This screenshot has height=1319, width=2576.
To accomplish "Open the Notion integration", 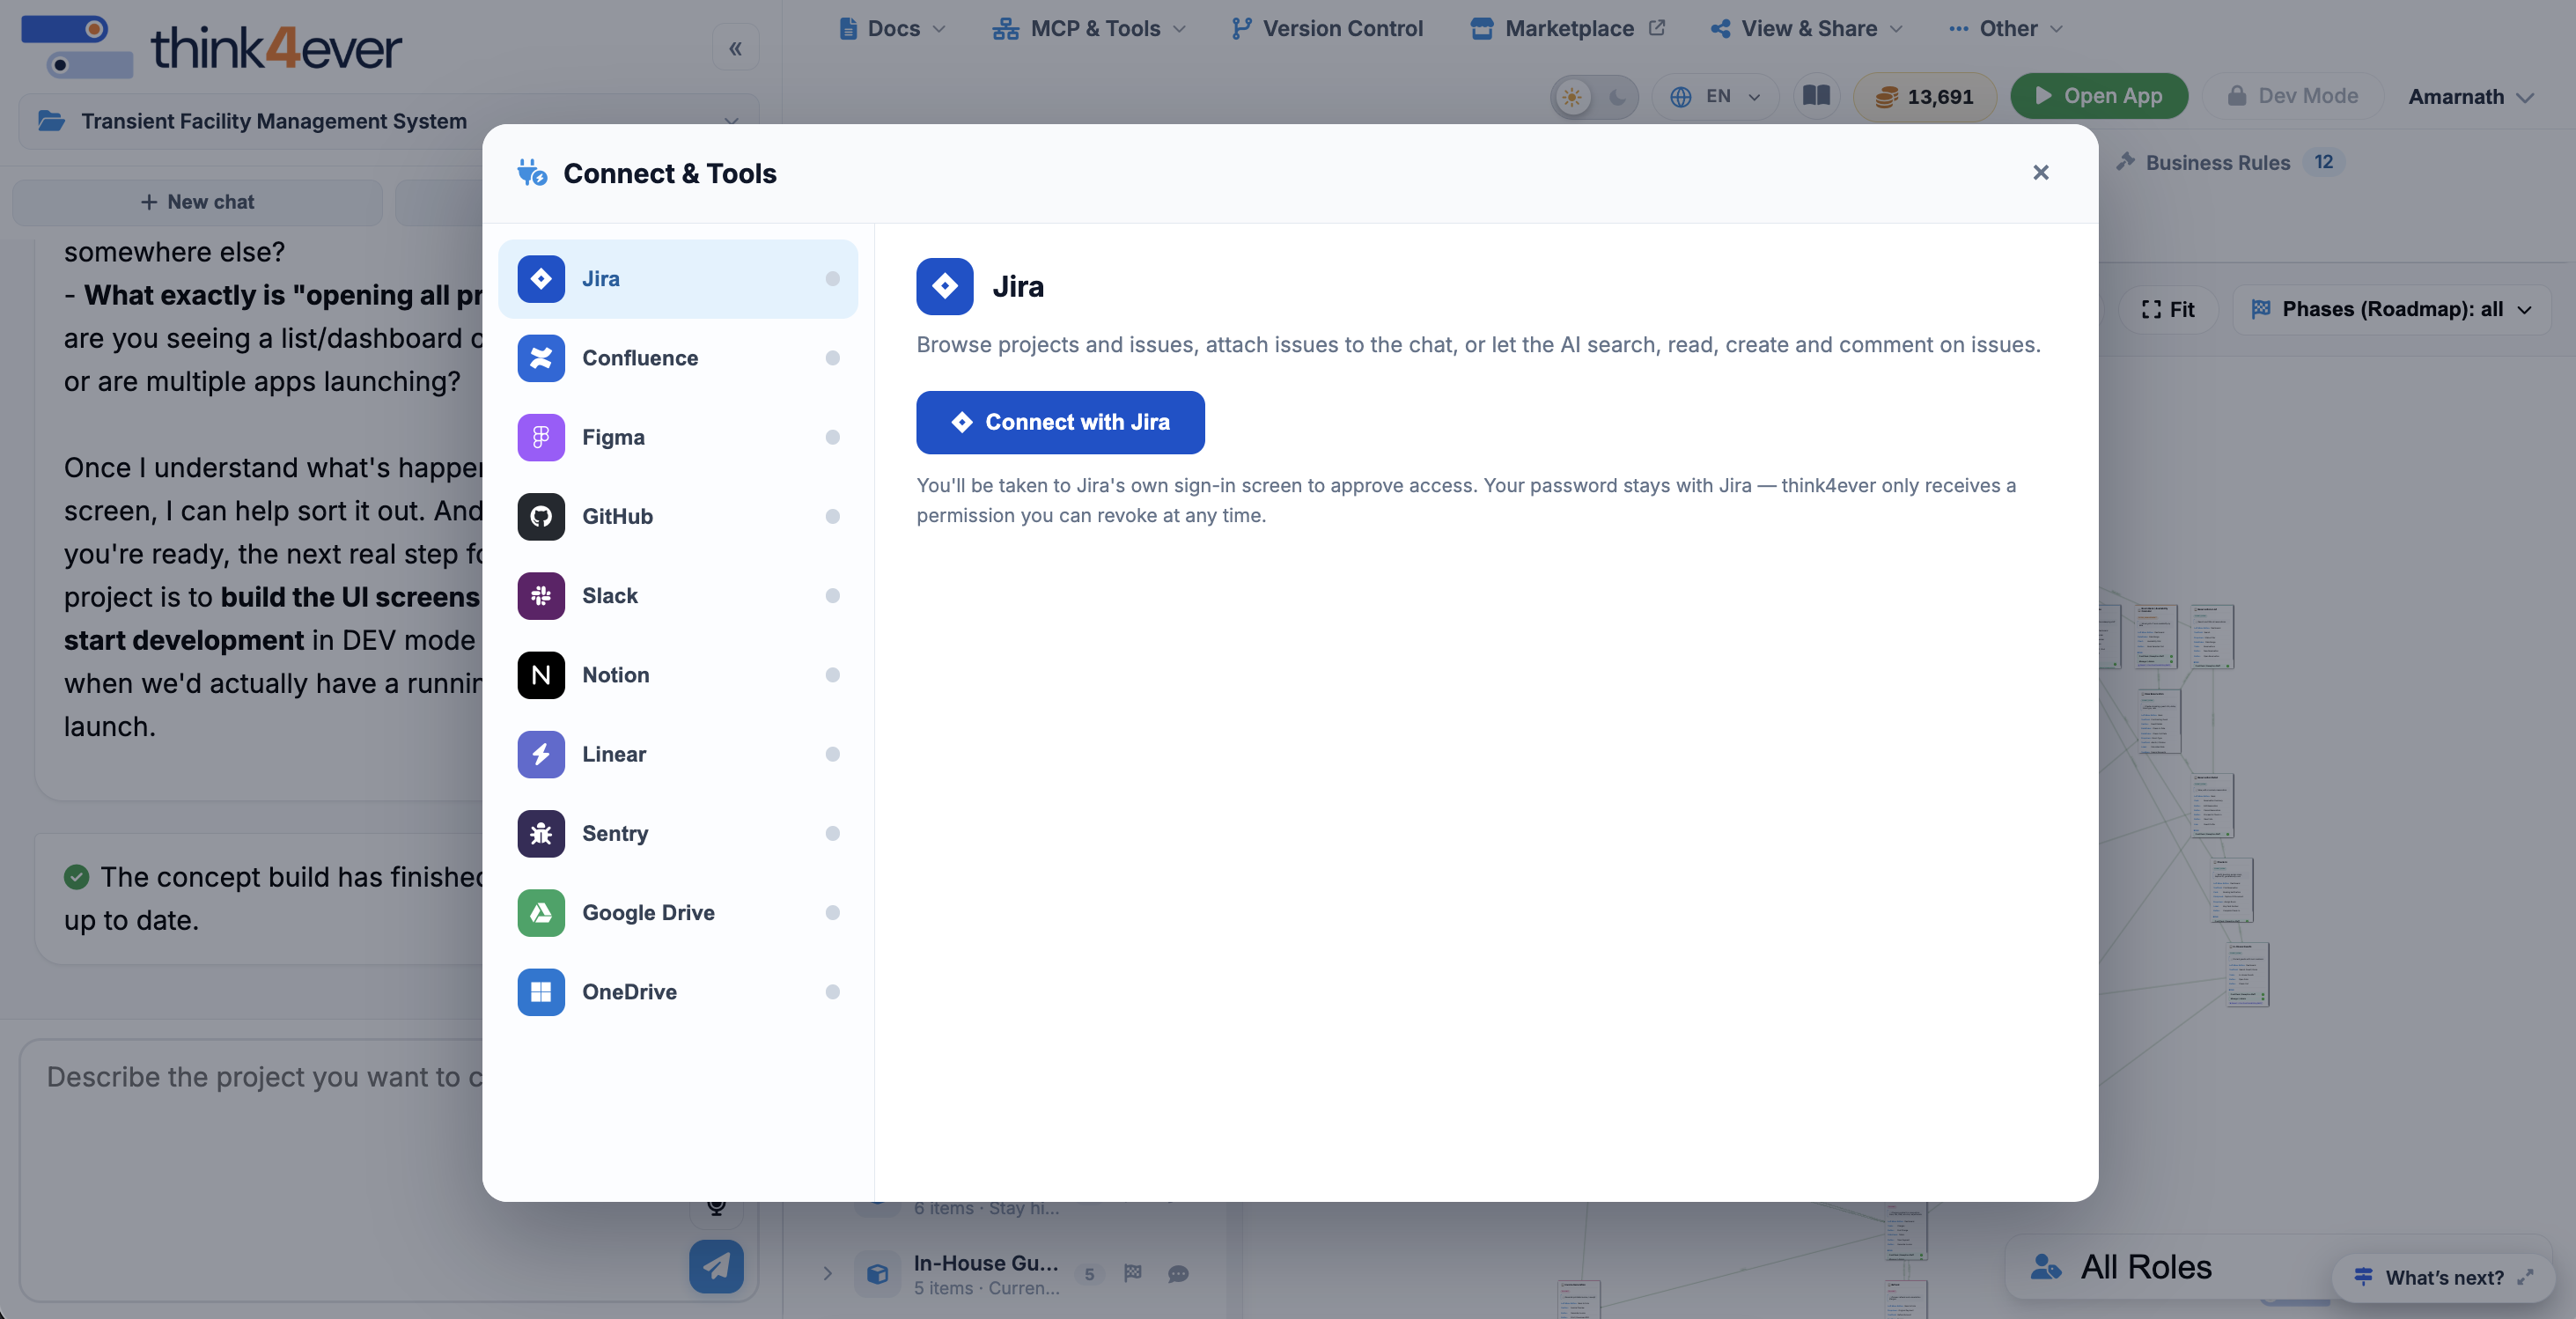I will point(677,675).
